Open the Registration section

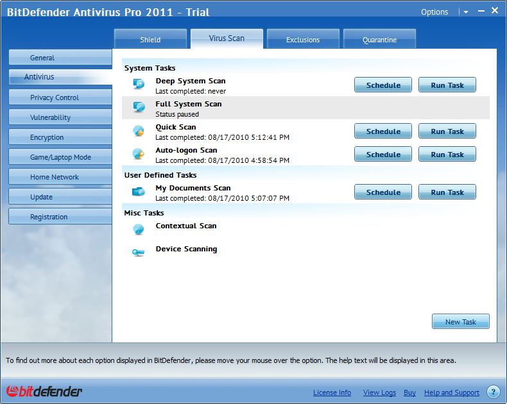tap(60, 217)
